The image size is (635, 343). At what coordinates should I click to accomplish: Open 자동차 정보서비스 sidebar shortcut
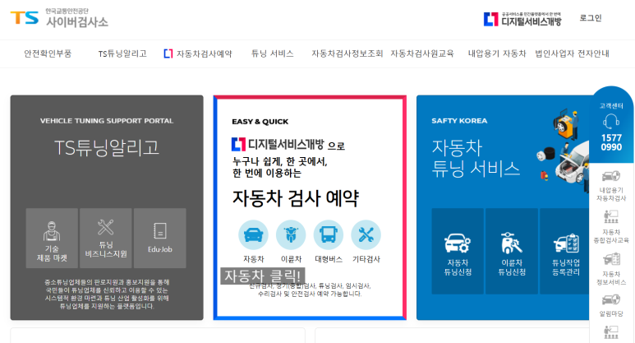[611, 269]
